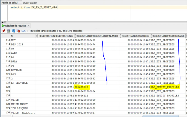Click sort icon of REGISTRATIONSOURCEID header
187x117 pixels.
[x=120, y=36]
